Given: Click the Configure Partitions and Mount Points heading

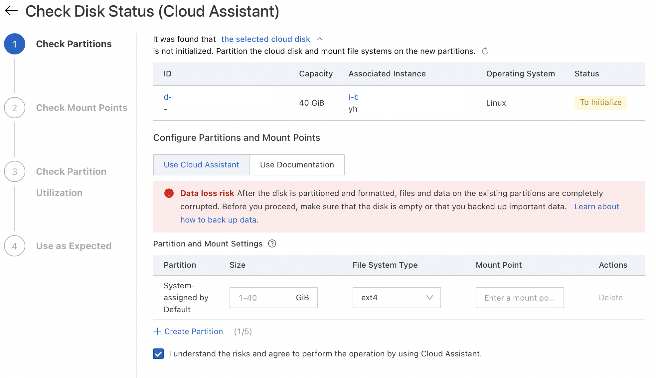Looking at the screenshot, I should (237, 138).
